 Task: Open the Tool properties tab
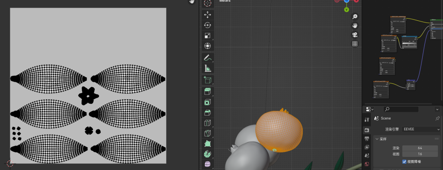click(x=367, y=120)
